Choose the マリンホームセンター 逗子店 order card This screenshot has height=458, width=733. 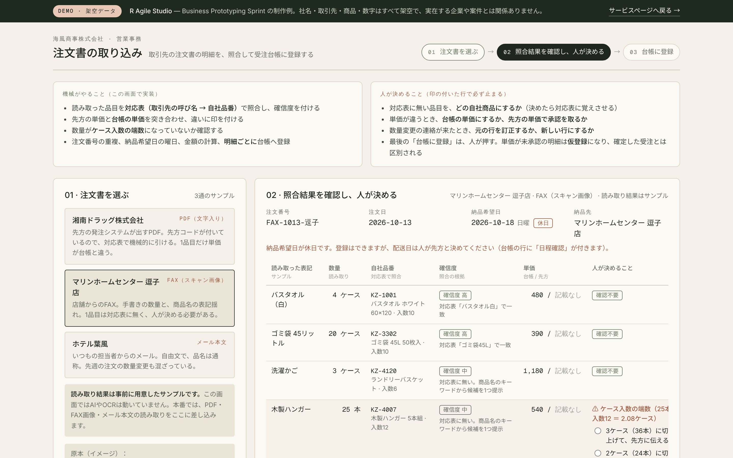pyautogui.click(x=150, y=298)
